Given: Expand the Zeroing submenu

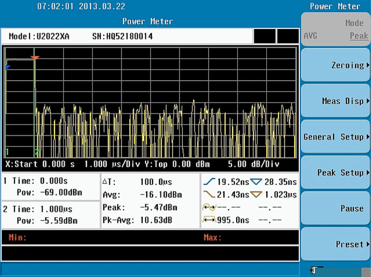Looking at the screenshot, I should pos(335,65).
